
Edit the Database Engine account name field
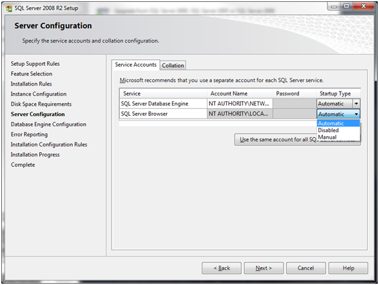tap(240, 104)
